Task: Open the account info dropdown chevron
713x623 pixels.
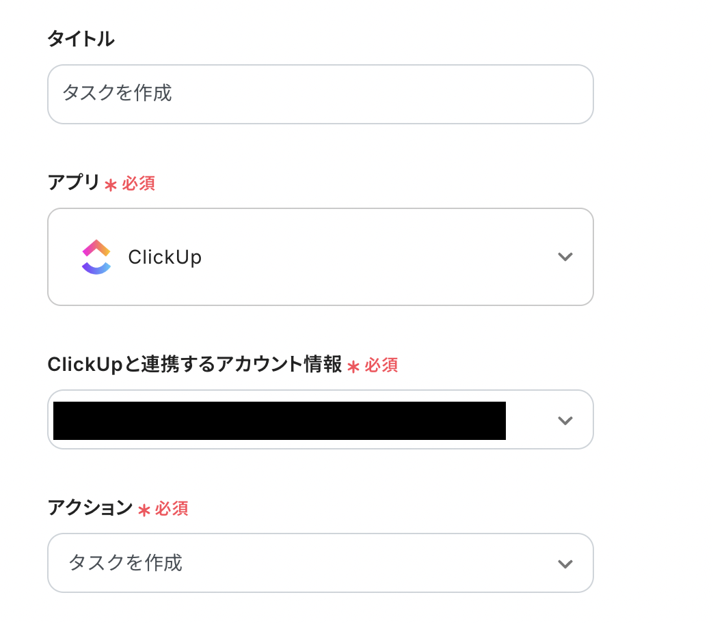Action: pos(565,420)
